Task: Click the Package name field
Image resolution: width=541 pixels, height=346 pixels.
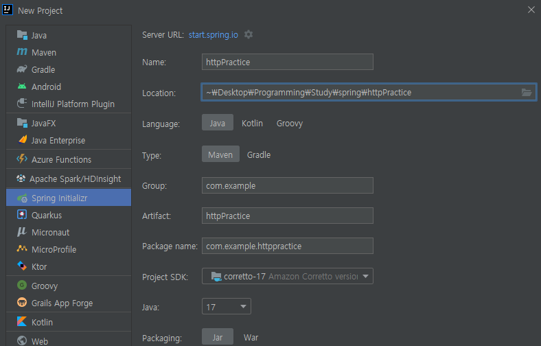Action: [288, 246]
